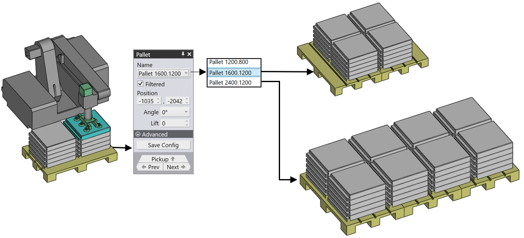Click the Prev navigation button

(x=150, y=167)
